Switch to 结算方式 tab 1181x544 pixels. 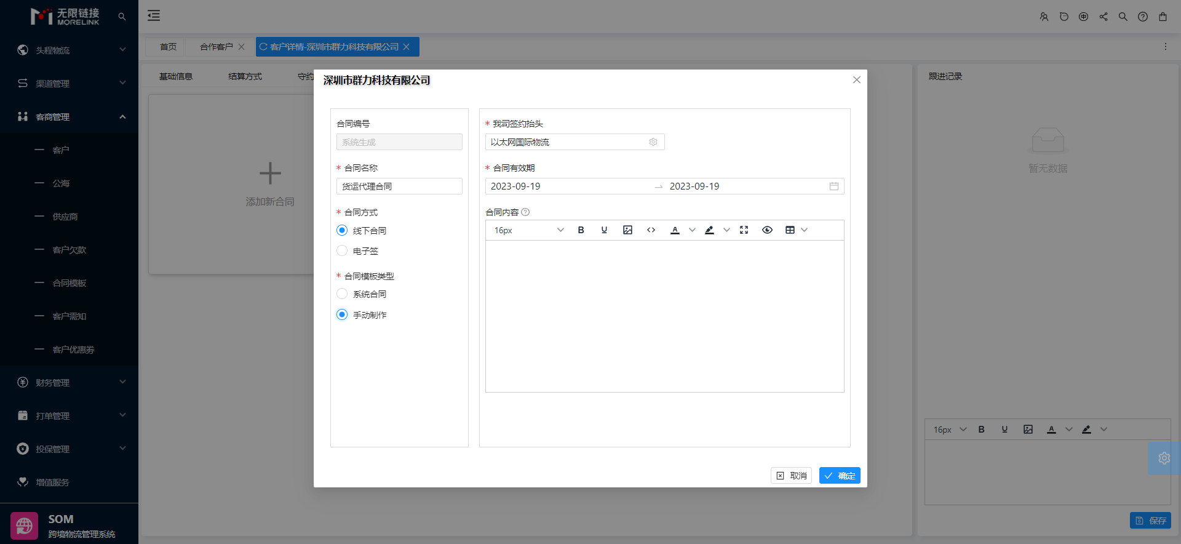tap(245, 76)
